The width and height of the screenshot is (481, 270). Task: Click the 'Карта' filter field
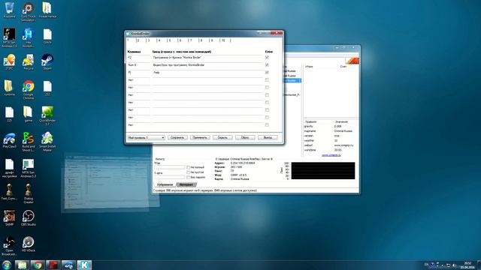pos(170,177)
